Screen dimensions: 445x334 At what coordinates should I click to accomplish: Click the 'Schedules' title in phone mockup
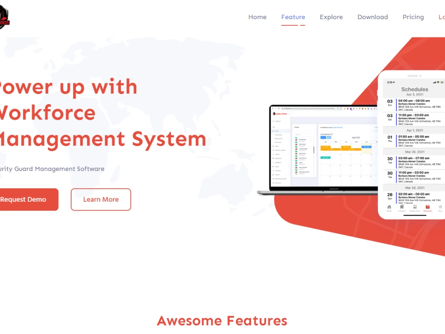(415, 89)
